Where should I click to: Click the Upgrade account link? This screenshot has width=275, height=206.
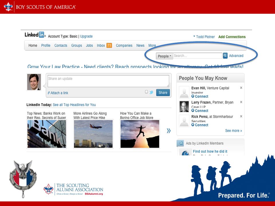pyautogui.click(x=86, y=36)
